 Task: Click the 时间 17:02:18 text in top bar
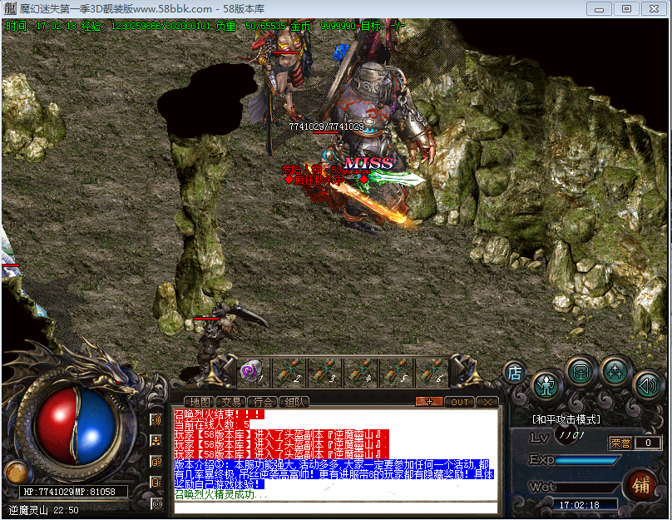[41, 26]
